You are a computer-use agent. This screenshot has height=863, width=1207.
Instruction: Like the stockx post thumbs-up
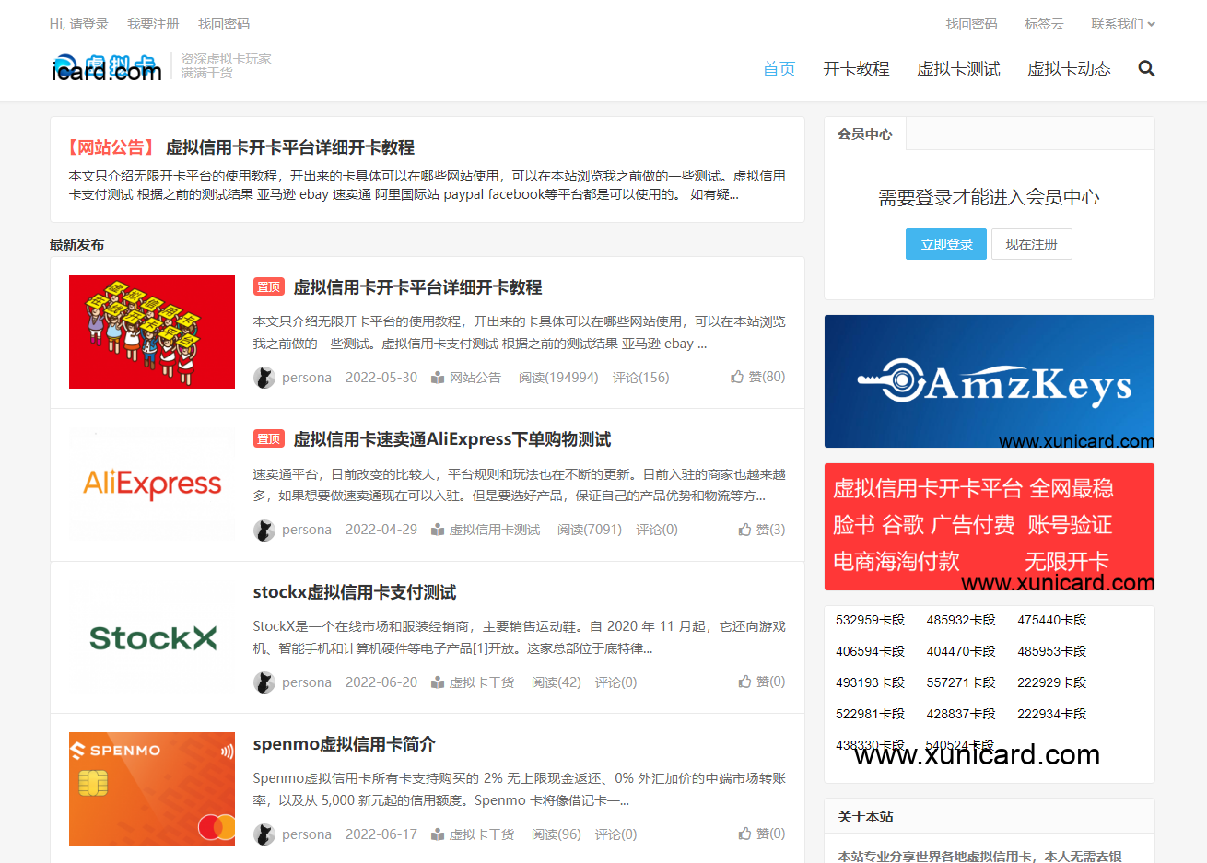pyautogui.click(x=761, y=682)
